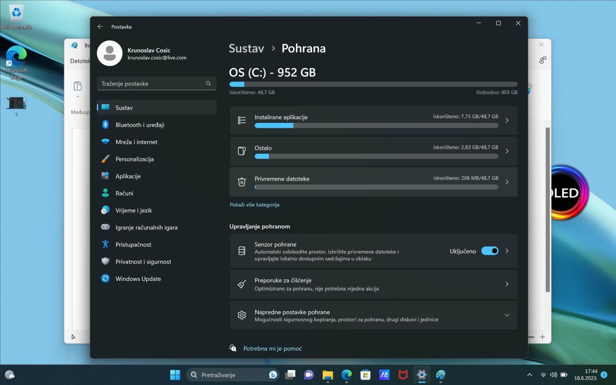The width and height of the screenshot is (616, 385).
Task: Click the OS (C:) storage usage bar
Action: 373,84
